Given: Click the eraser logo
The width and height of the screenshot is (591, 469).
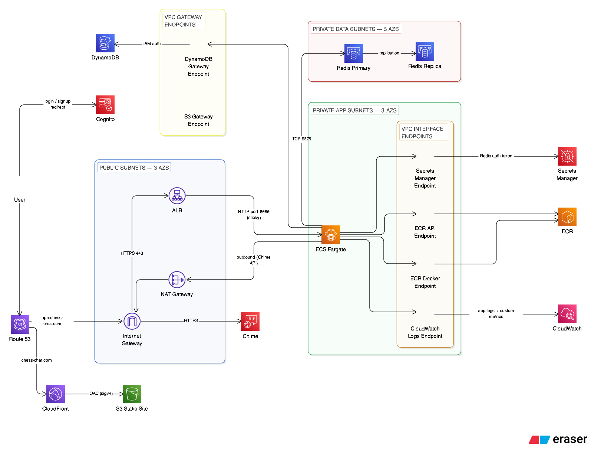Looking at the screenshot, I should (558, 439).
